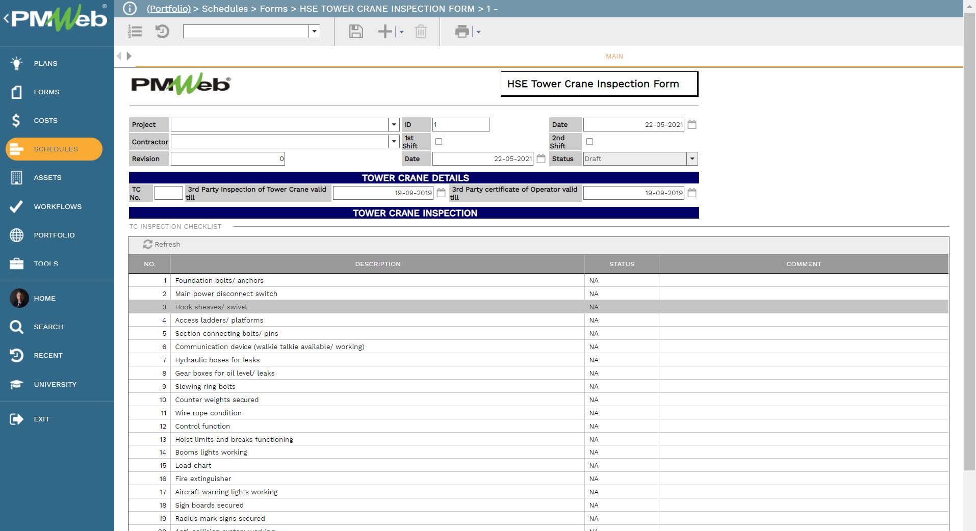This screenshot has height=531, width=976.
Task: Open calendar for top-right Date field
Action: (x=692, y=124)
